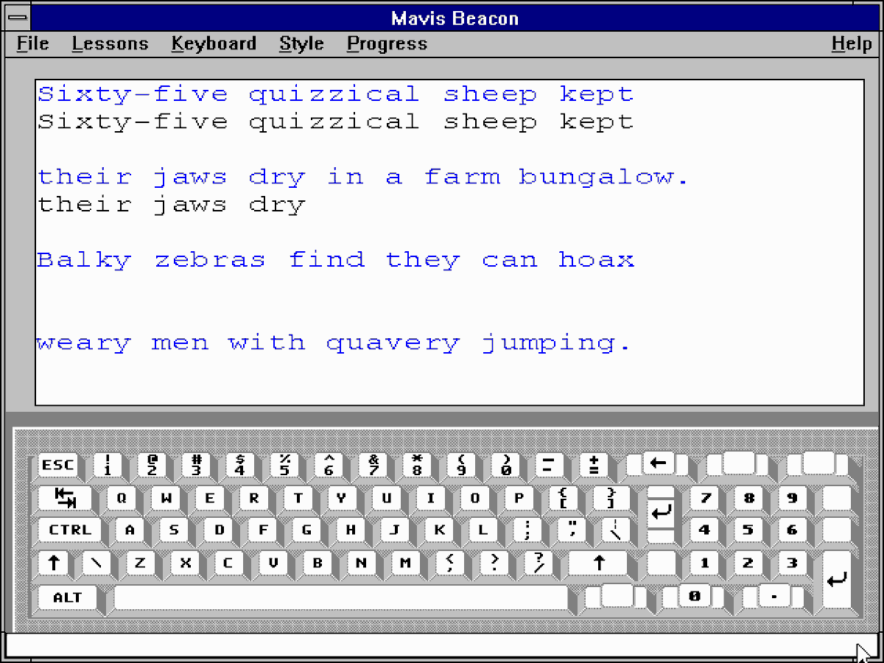Image resolution: width=884 pixels, height=663 pixels.
Task: Click the numeric keypad 3 key
Action: 792,564
